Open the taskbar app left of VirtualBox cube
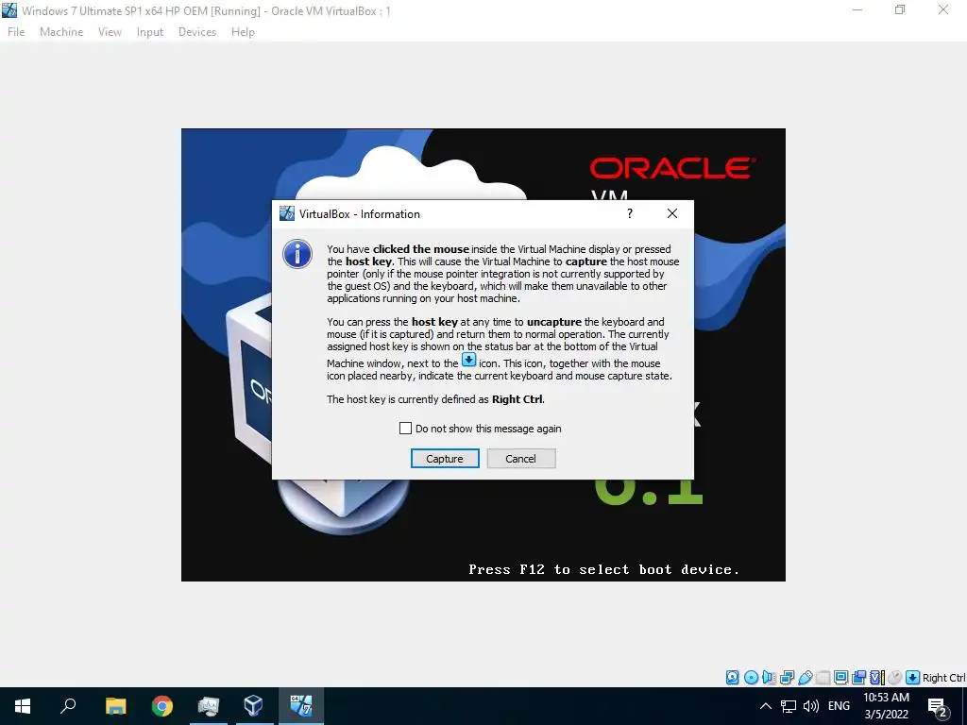Viewport: 967px width, 725px height. coord(209,706)
